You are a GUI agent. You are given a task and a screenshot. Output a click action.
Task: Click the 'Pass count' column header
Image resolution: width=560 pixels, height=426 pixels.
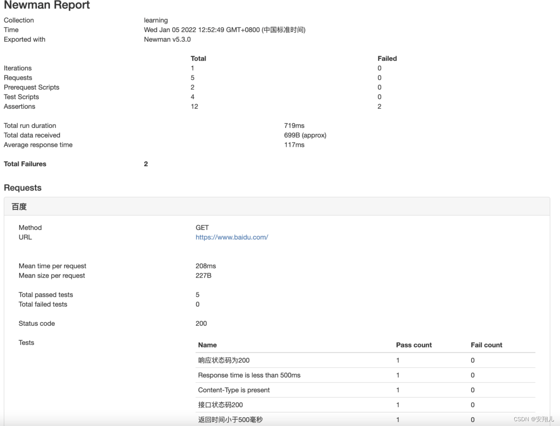[x=414, y=345]
